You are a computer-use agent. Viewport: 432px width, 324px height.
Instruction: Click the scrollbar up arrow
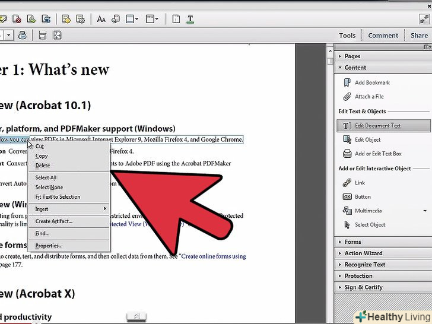coord(330,50)
